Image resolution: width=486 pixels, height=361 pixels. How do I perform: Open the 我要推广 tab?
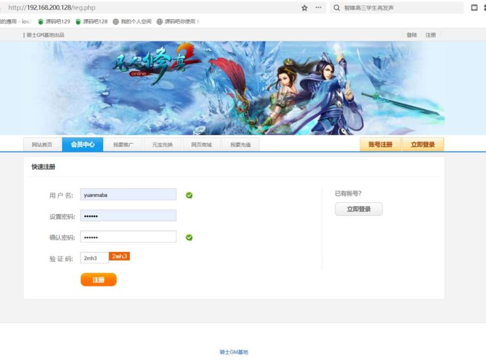(123, 144)
